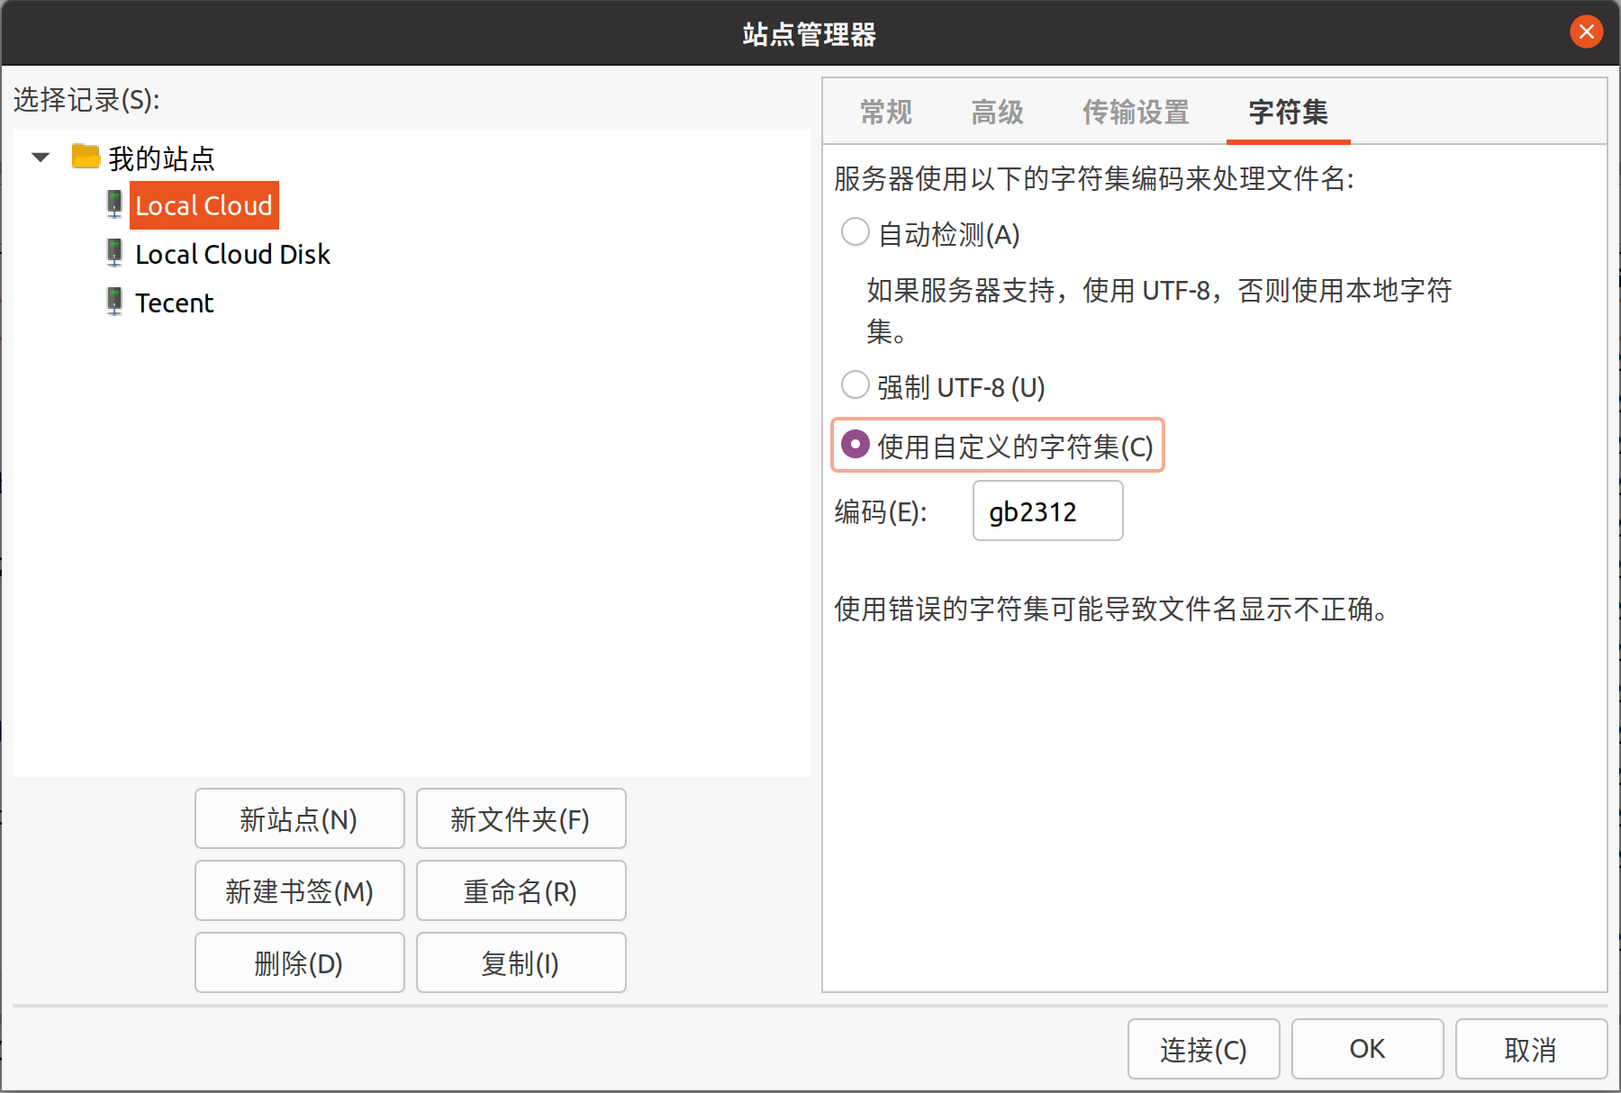Viewport: 1621px width, 1093px height.
Task: Collapse the 我的站点 tree node
Action: tap(41, 158)
